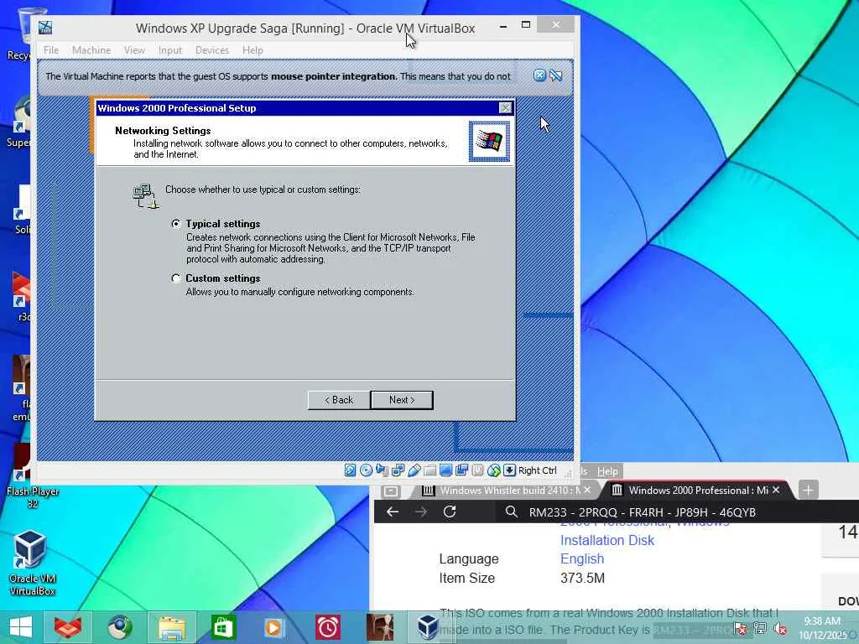The width and height of the screenshot is (859, 644).
Task: Close the Windows Whistler build 2410 tab
Action: [x=587, y=490]
